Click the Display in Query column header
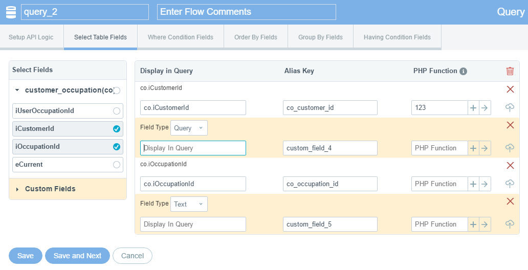Viewport: 528px width, 270px height. point(166,71)
